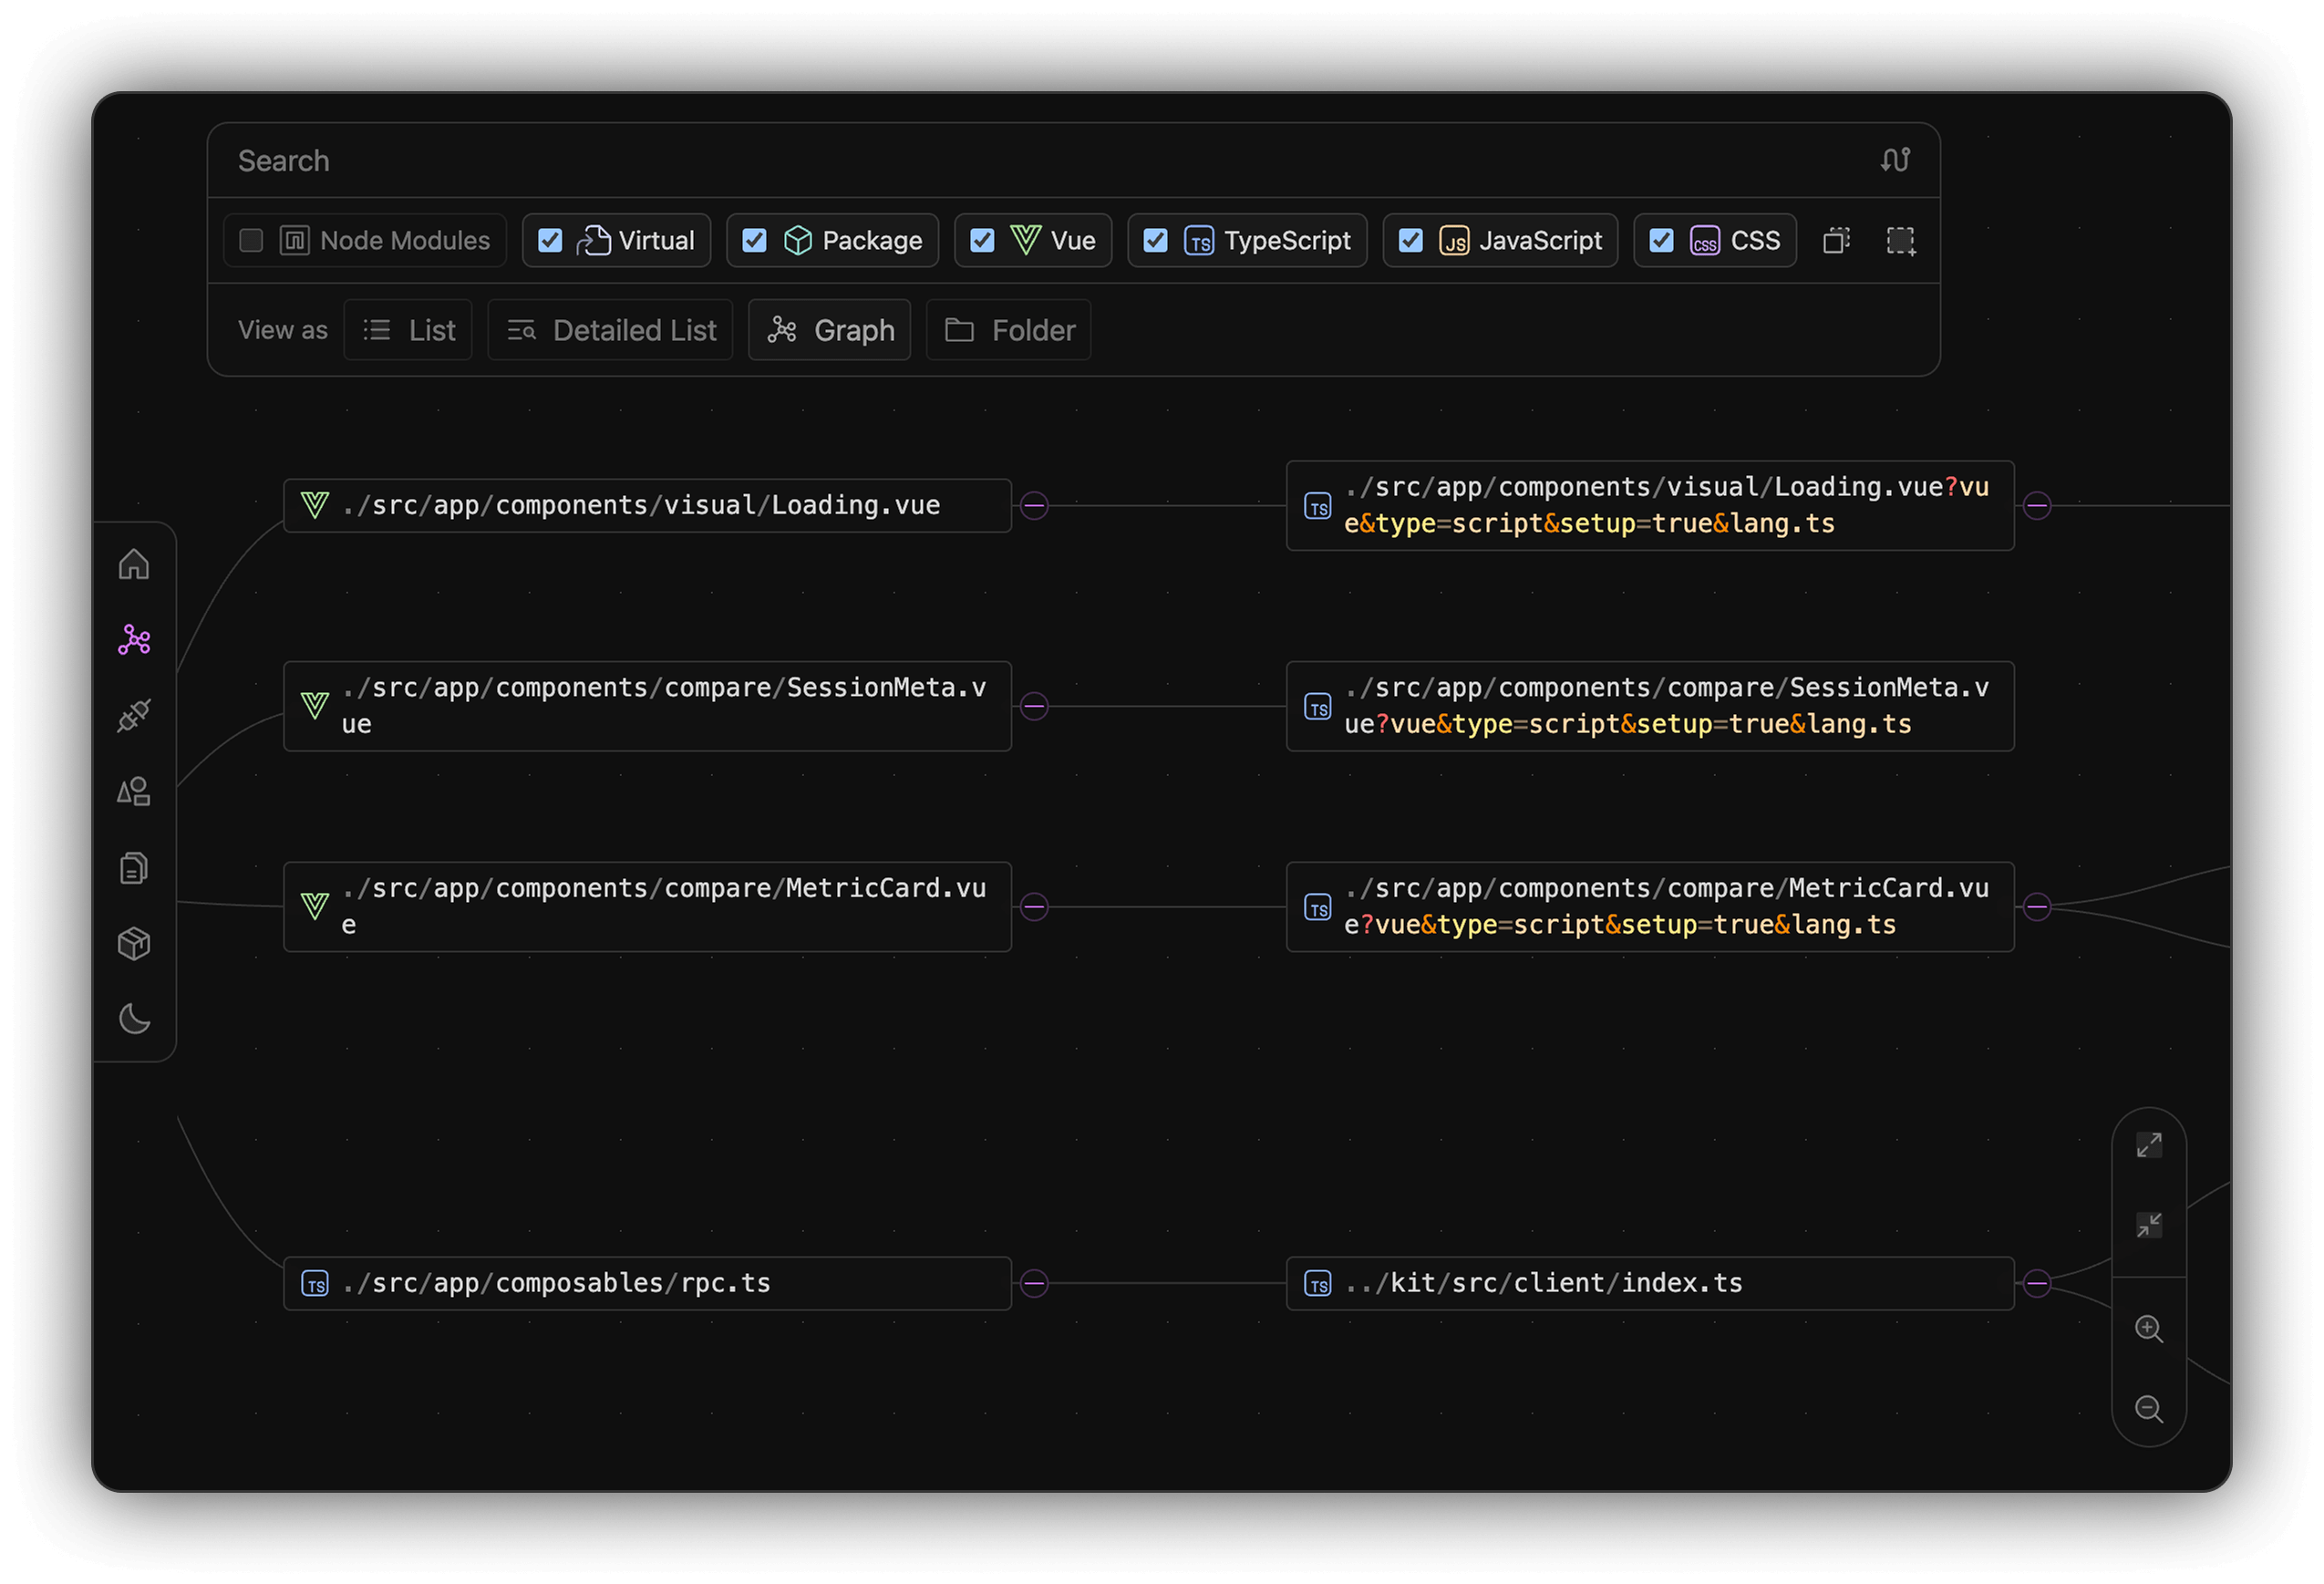Uncheck the CSS filter checkbox

tap(1661, 241)
